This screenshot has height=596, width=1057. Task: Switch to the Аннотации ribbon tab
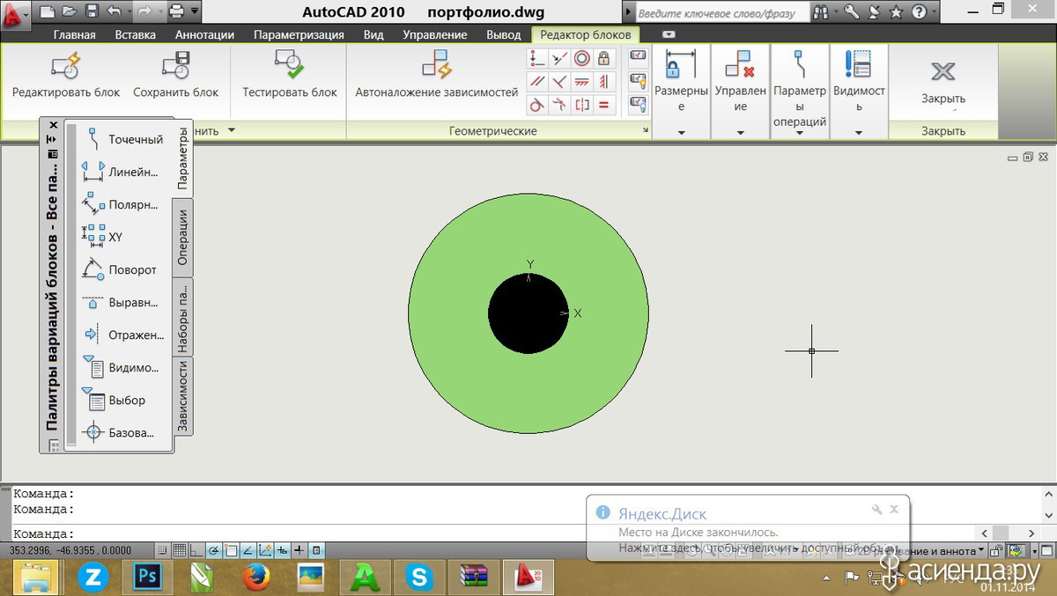pyautogui.click(x=204, y=34)
